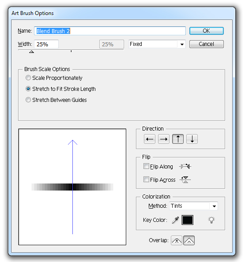Open colorization tips lightbulb icon
Image resolution: width=245 pixels, height=262 pixels.
(x=211, y=220)
